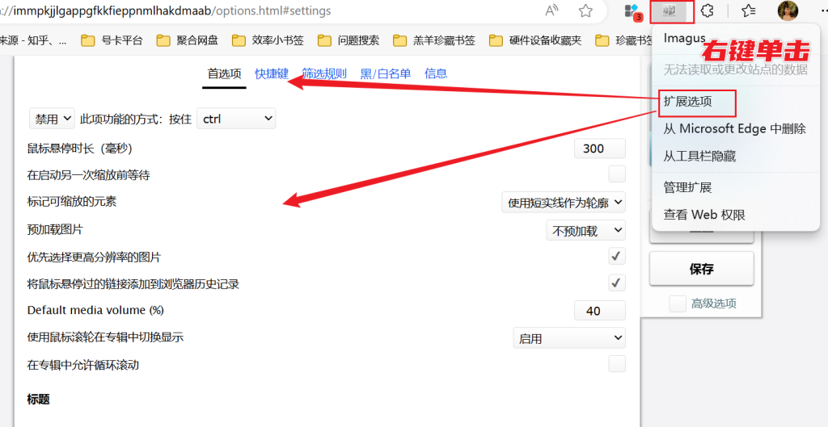Switch to the 首选项 tab
Image resolution: width=828 pixels, height=427 pixels.
[224, 73]
